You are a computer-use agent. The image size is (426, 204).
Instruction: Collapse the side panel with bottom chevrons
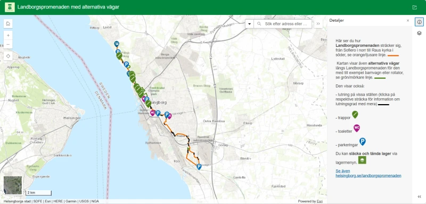coord(419,197)
